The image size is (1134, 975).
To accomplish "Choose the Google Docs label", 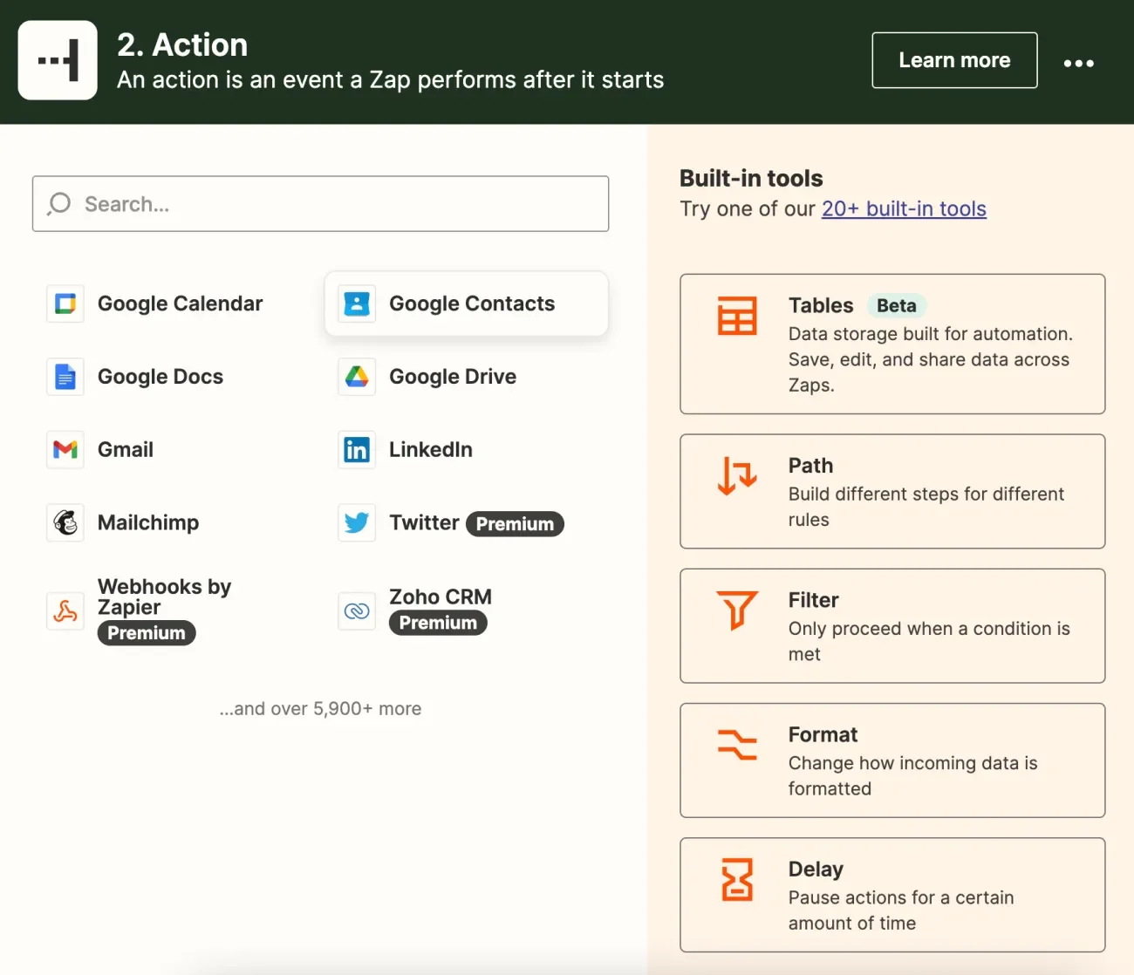I will (161, 377).
